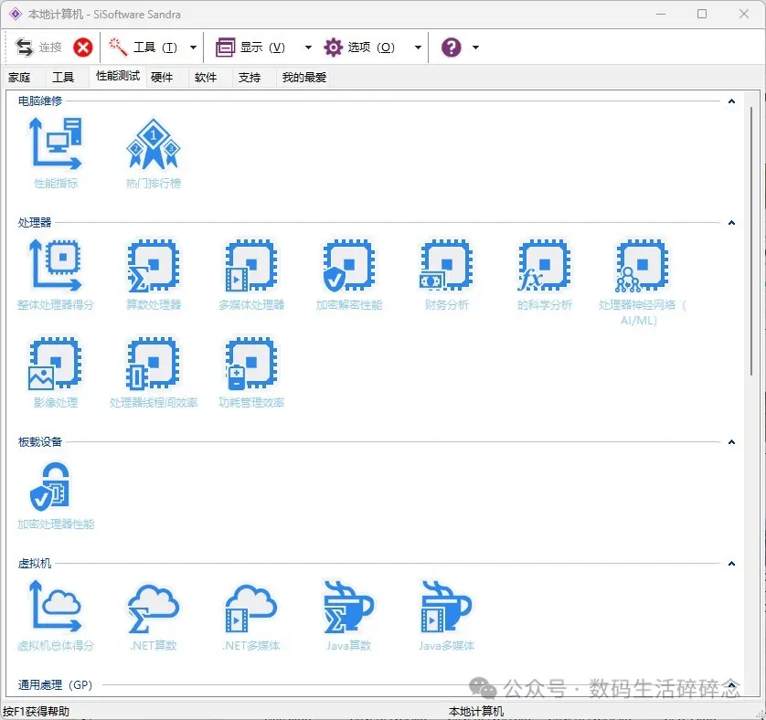The image size is (766, 720).
Task: Run the 处理器线程间效率 benchmark
Action: (154, 372)
